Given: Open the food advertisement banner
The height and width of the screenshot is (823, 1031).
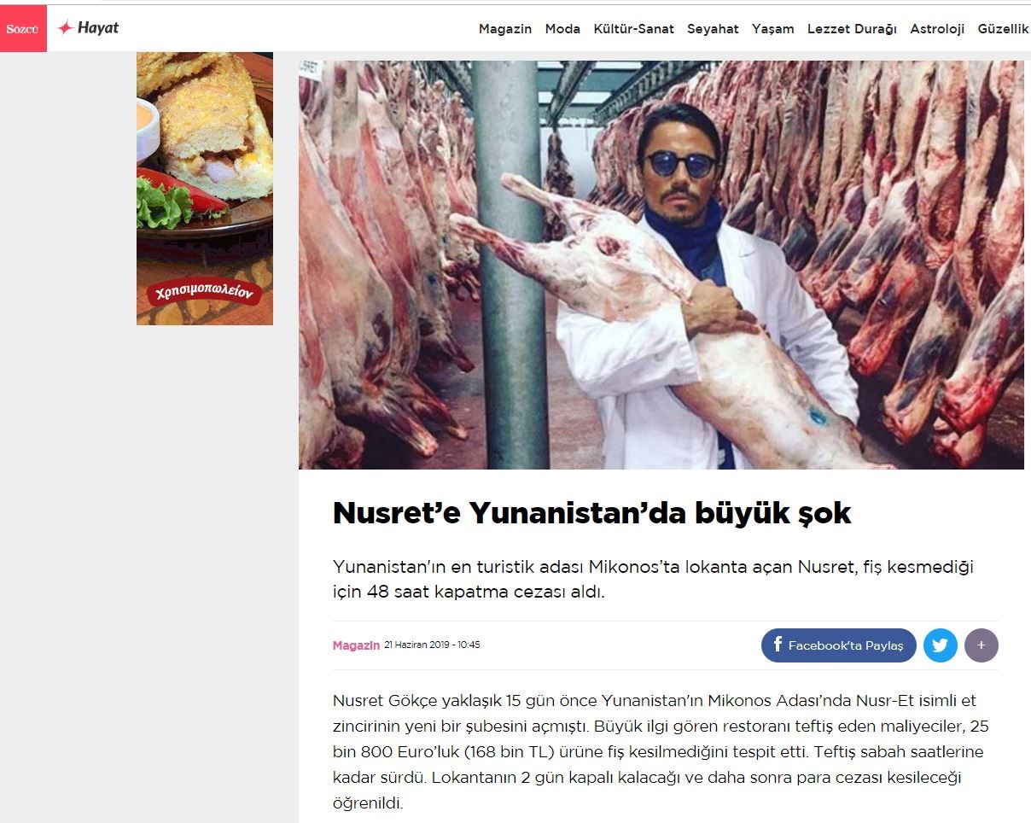Looking at the screenshot, I should [x=205, y=189].
